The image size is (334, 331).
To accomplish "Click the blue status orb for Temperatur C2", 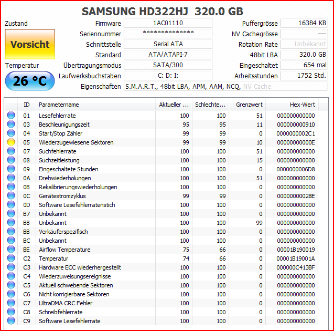I will pos(11,258).
